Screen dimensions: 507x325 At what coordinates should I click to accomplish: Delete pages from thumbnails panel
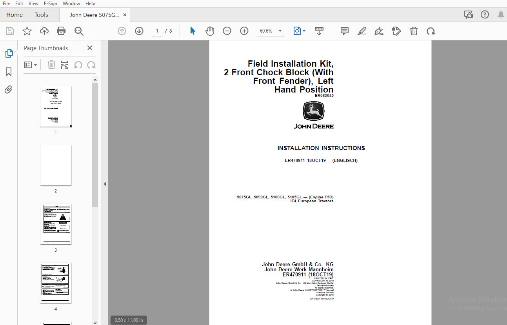tap(51, 65)
